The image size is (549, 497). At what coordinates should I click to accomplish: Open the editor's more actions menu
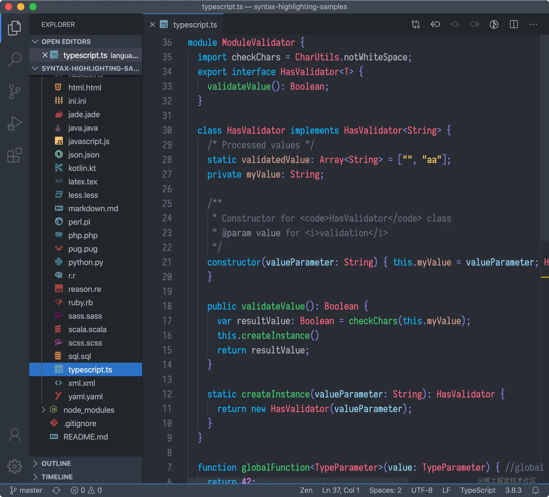533,24
